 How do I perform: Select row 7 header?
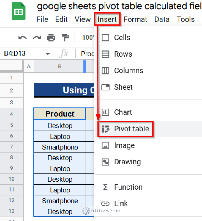[12, 147]
